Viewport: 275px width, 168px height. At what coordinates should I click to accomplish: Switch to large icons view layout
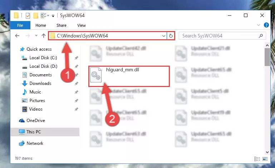pos(265,159)
